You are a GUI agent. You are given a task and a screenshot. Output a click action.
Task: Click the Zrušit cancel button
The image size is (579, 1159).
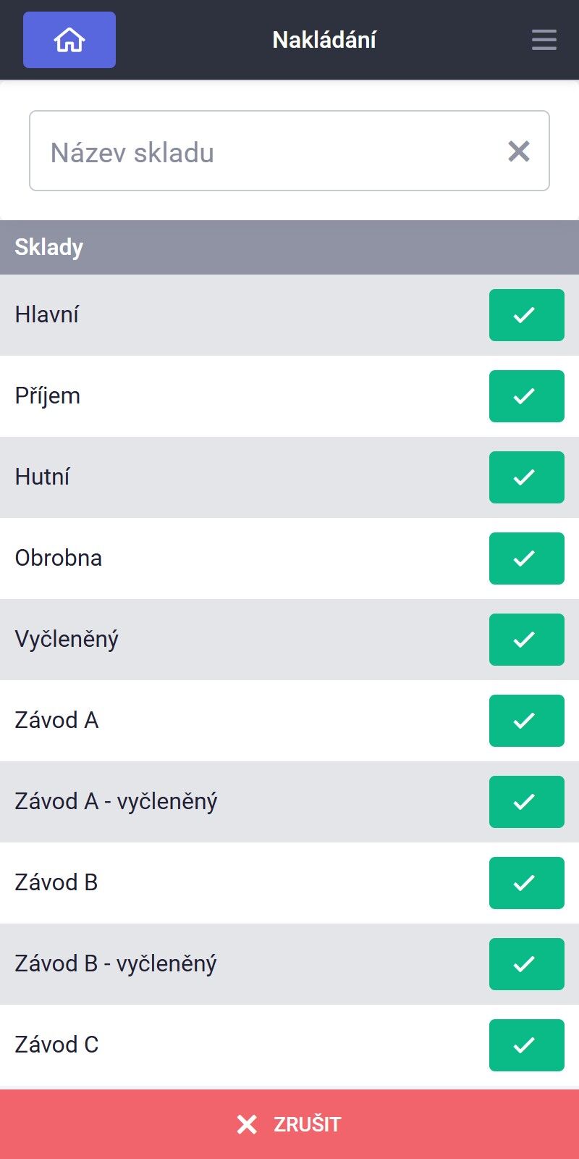point(289,1124)
